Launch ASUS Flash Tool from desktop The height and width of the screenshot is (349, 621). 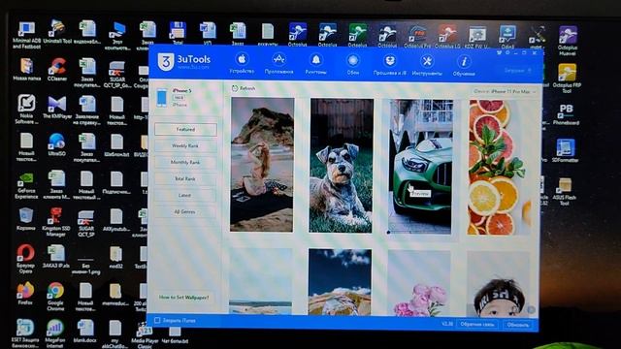tap(565, 192)
